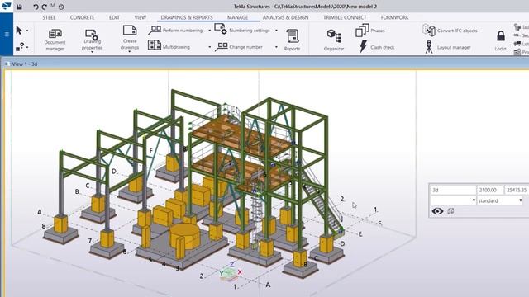Open the EDIT ribbon tab
The width and height of the screenshot is (529, 297).
click(x=114, y=17)
